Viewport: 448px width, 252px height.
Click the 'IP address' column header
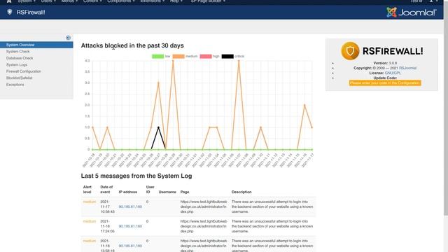click(x=127, y=192)
